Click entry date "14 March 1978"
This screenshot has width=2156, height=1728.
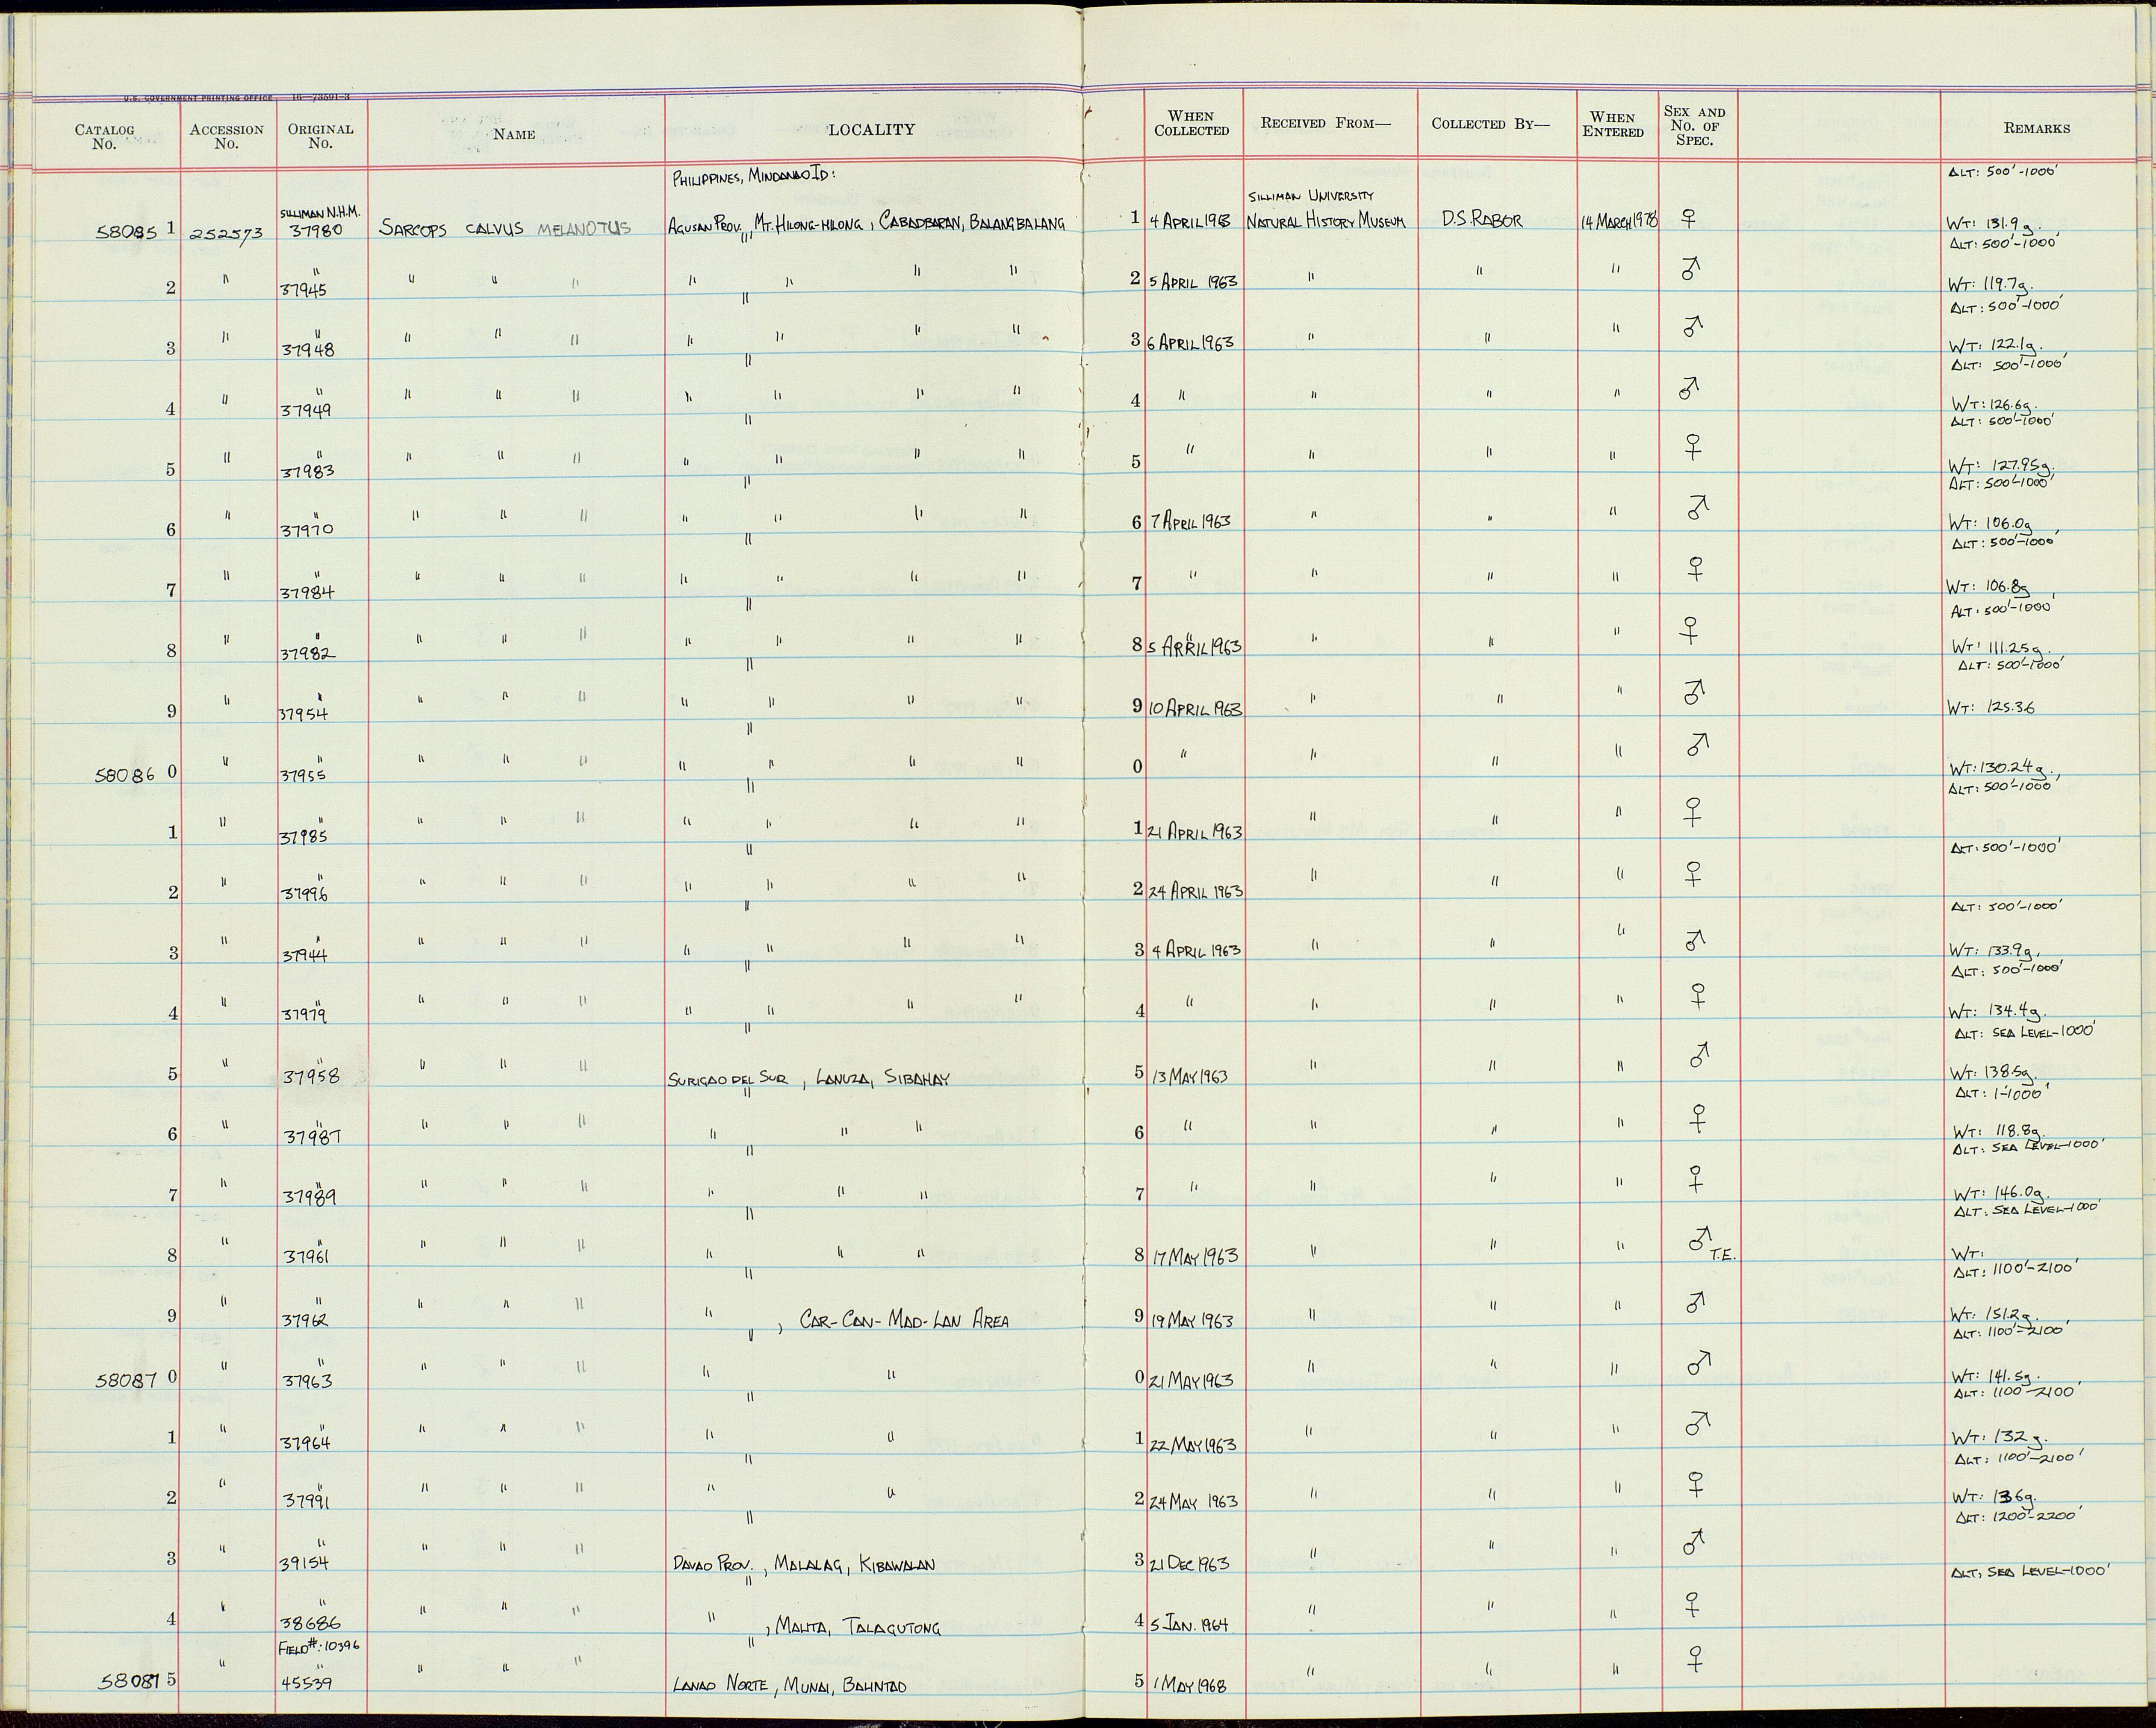(x=1619, y=221)
